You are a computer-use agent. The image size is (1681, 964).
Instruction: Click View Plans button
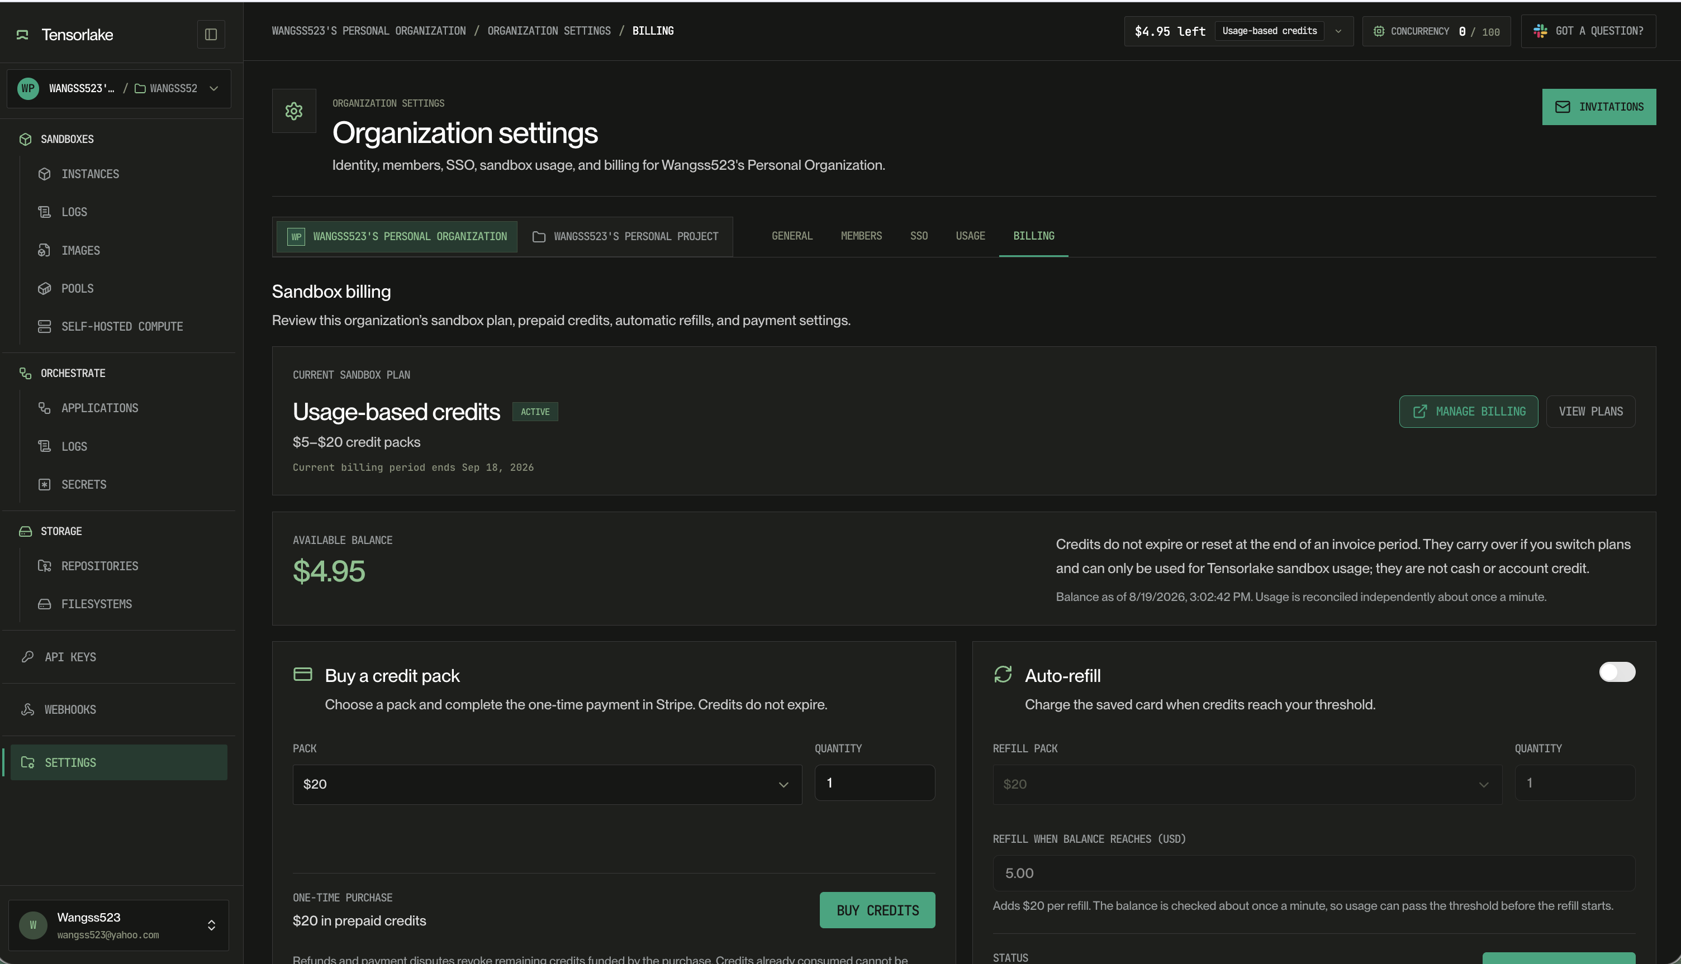[x=1590, y=412]
